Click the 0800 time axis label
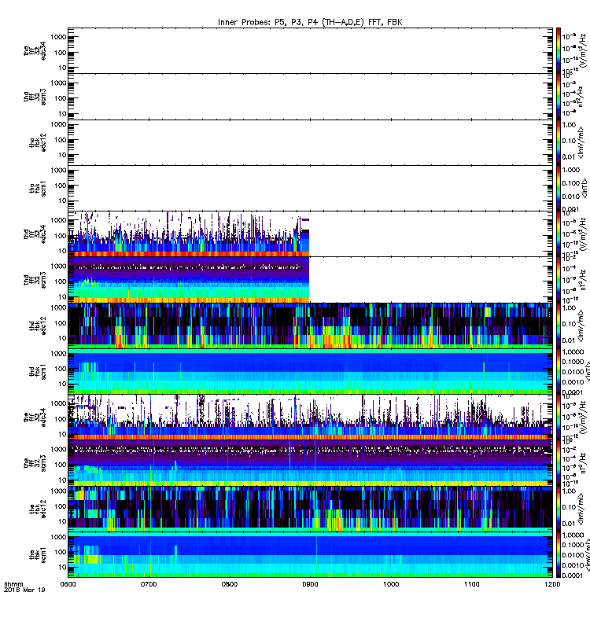Image resolution: width=590 pixels, height=629 pixels. point(230,584)
